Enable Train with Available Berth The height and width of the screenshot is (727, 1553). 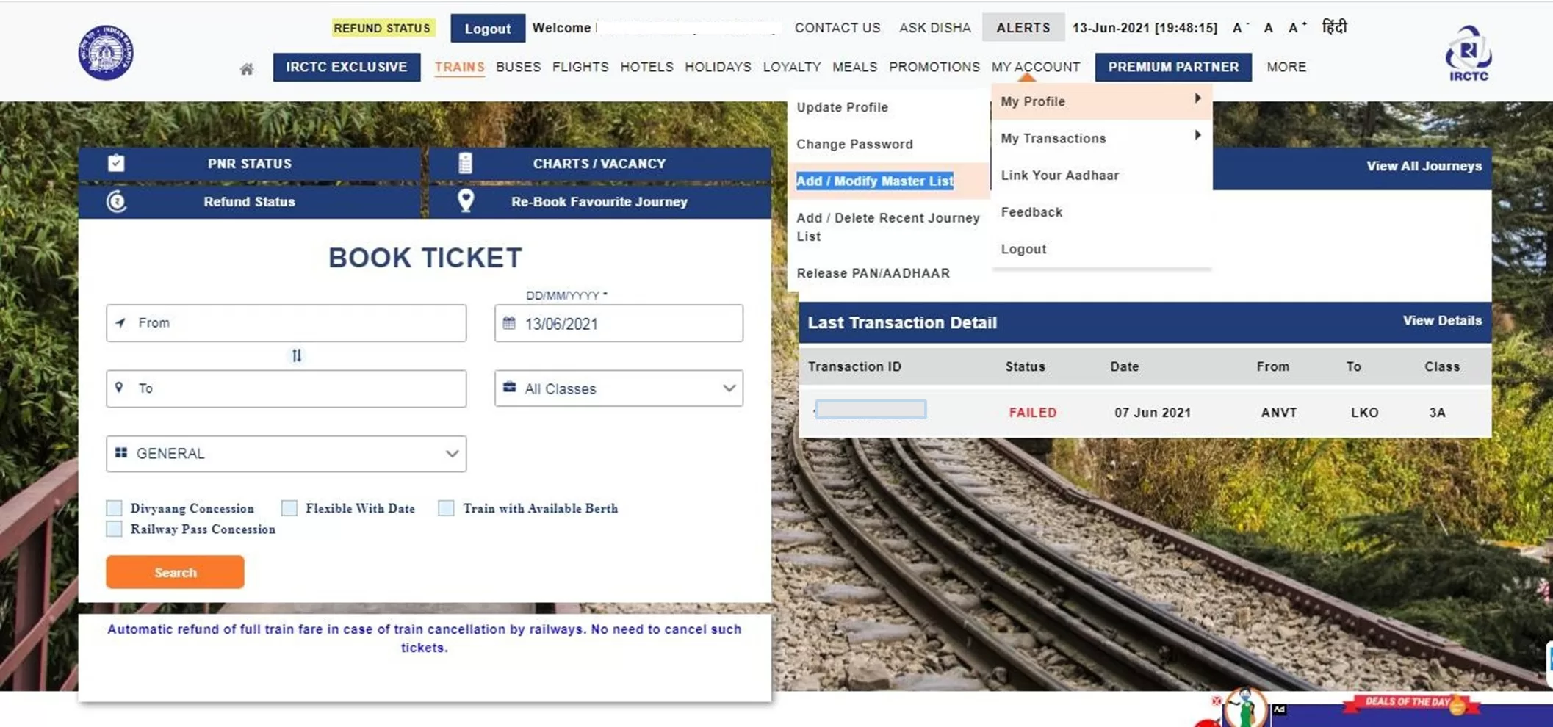(x=446, y=507)
